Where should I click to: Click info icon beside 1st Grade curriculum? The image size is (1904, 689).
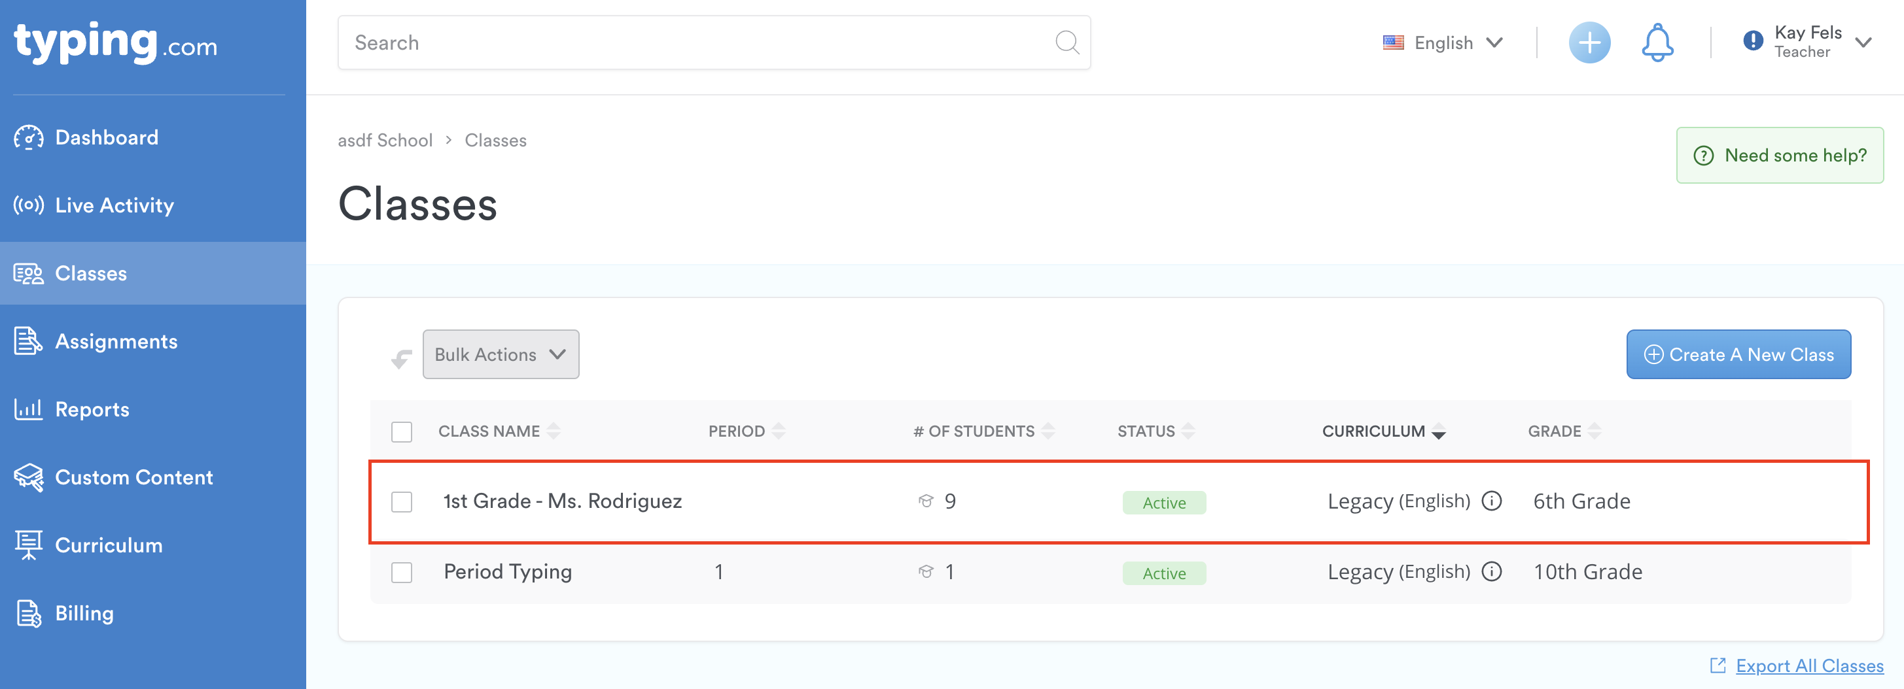(1492, 501)
